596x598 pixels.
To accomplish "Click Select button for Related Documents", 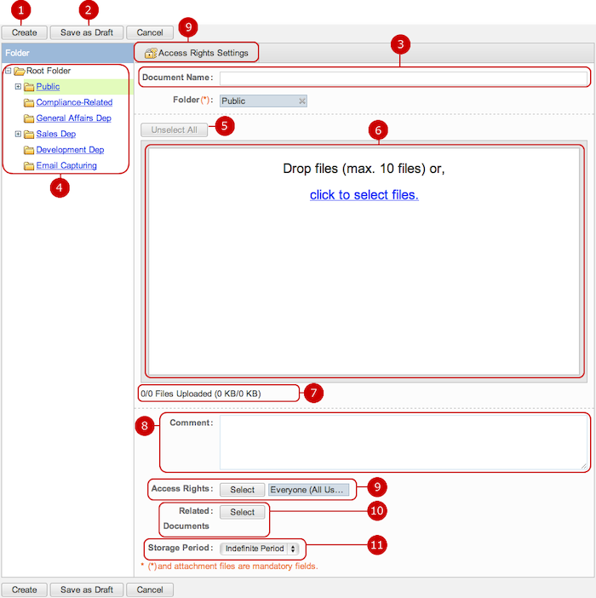I will tap(242, 512).
